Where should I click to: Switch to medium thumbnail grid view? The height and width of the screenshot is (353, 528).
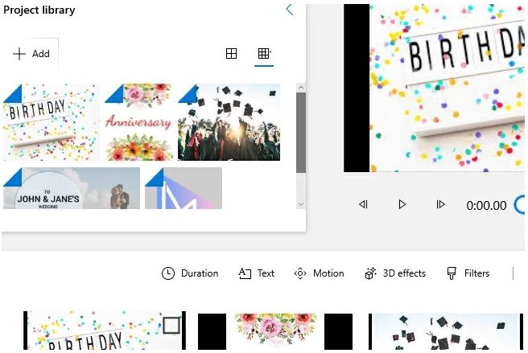click(x=231, y=54)
